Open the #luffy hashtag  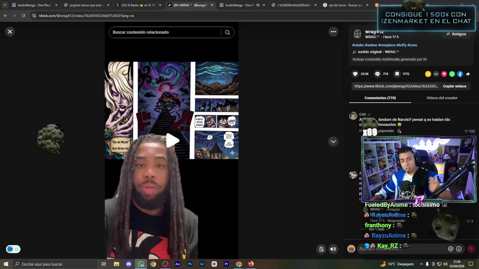(402, 45)
